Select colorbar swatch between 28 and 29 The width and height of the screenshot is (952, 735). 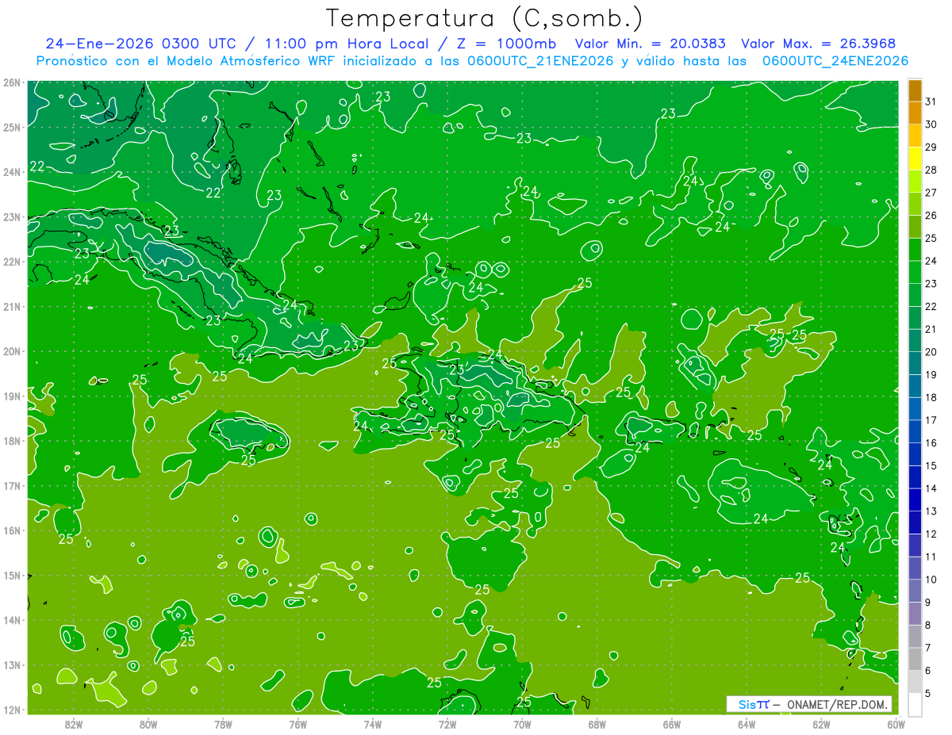(915, 159)
